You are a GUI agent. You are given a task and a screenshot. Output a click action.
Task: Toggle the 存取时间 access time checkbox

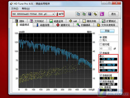[x=101, y=75]
